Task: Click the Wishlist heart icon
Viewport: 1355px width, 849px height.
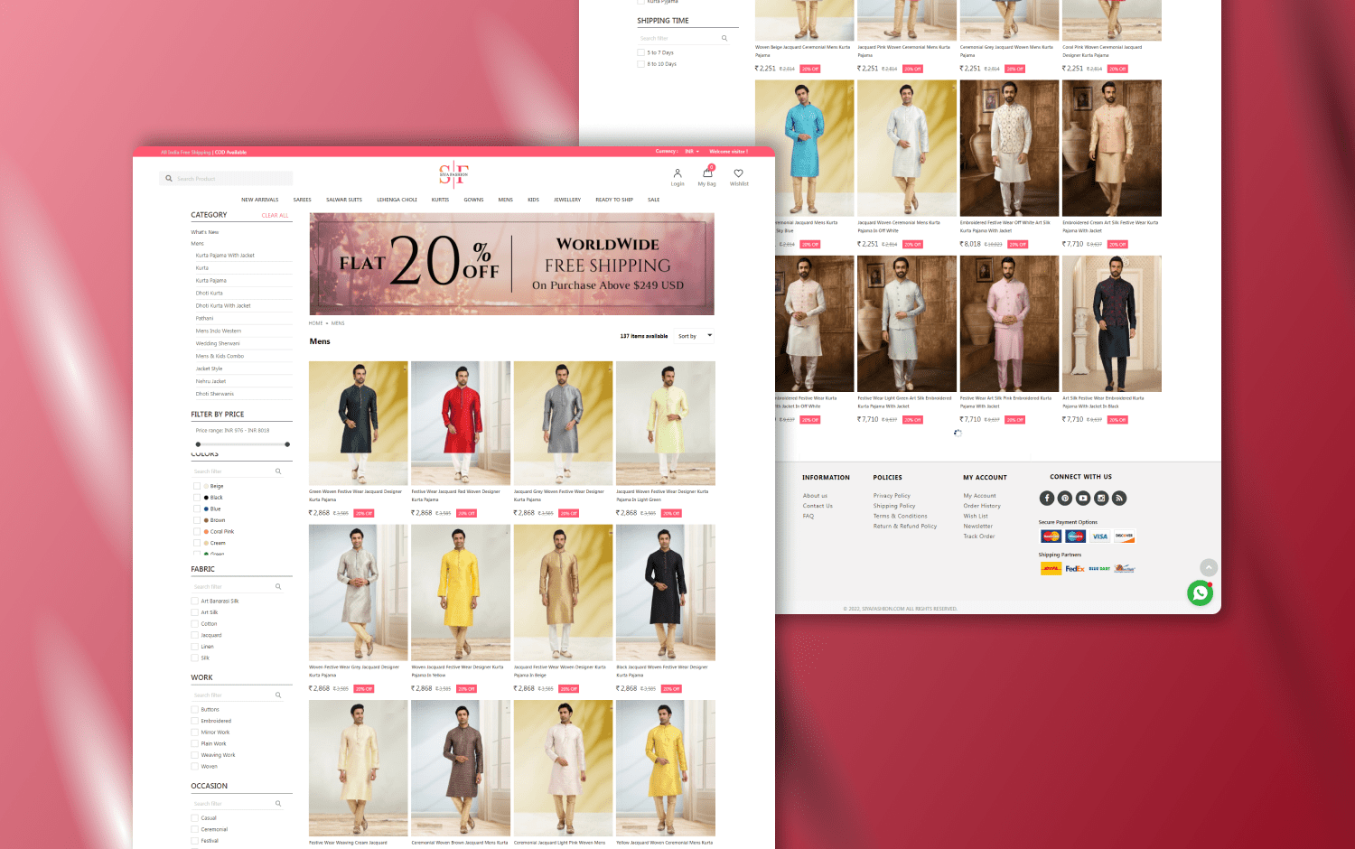Action: click(739, 174)
